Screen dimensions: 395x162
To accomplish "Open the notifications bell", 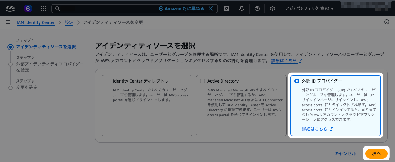I will pyautogui.click(x=242, y=9).
